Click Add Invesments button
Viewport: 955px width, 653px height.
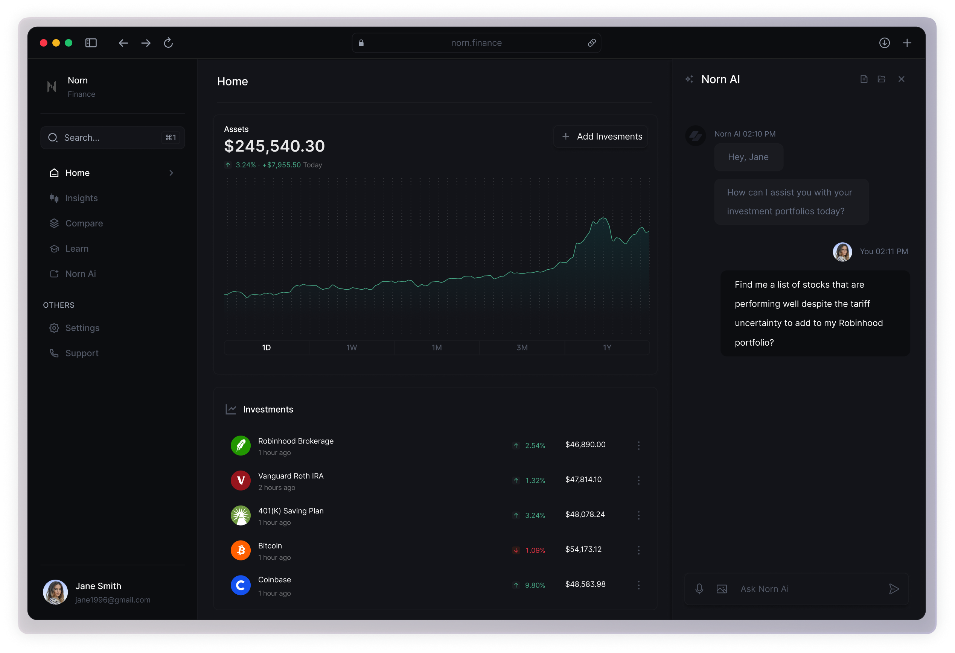601,136
